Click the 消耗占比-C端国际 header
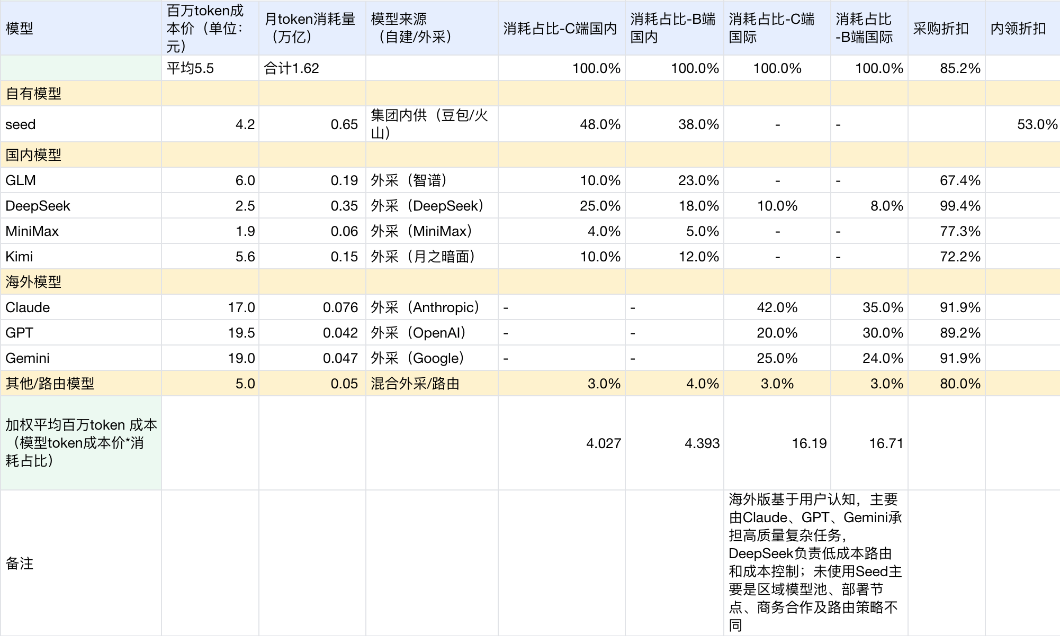The image size is (1060, 636). [x=777, y=28]
